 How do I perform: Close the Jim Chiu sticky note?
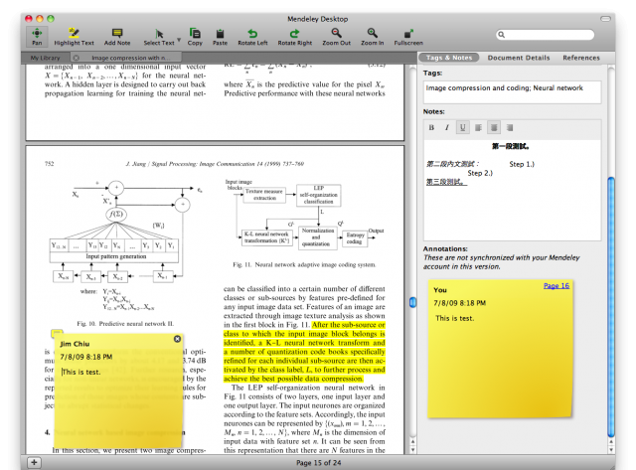click(x=177, y=339)
